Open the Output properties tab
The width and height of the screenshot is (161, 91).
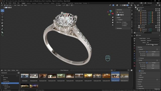[x=134, y=41]
